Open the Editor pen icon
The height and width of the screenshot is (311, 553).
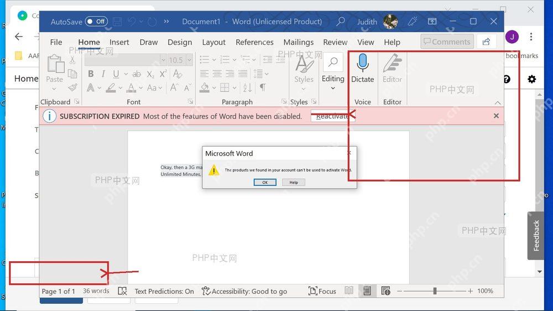[x=392, y=63]
